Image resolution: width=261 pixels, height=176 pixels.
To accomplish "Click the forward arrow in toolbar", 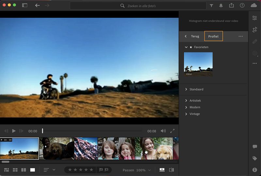I will pos(47,6).
